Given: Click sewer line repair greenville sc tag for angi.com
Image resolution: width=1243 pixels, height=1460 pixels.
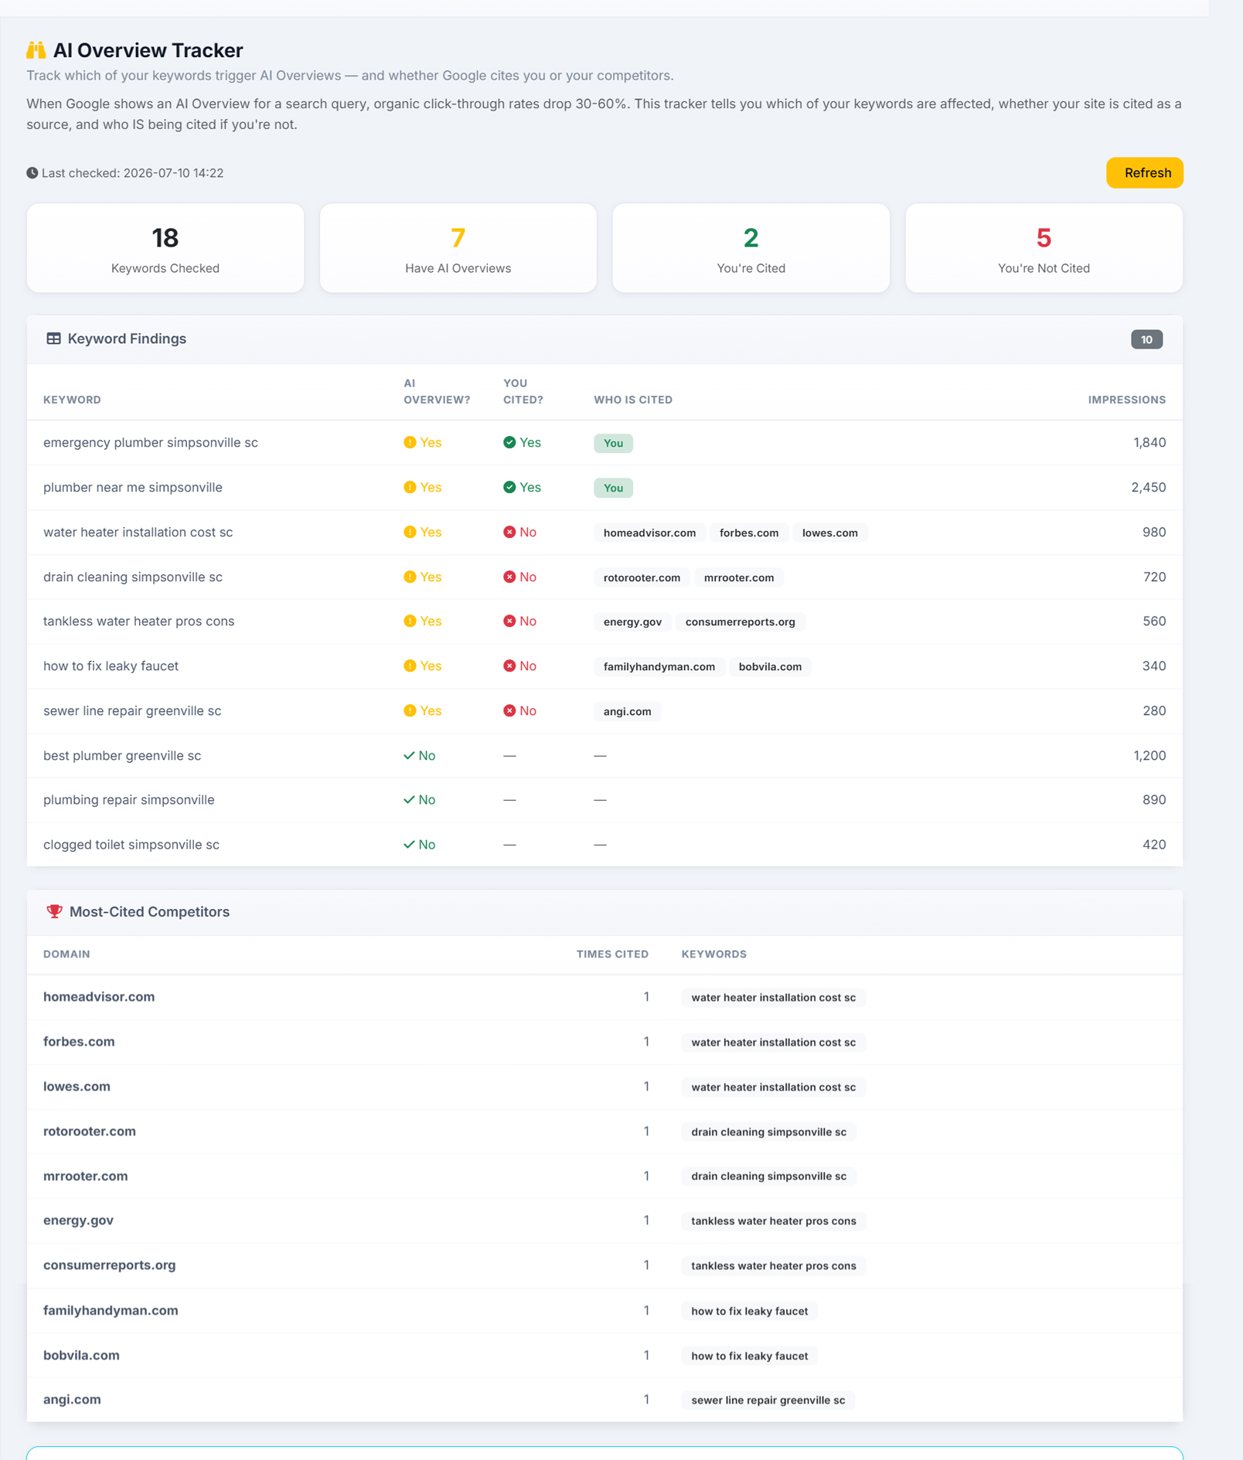Looking at the screenshot, I should (x=768, y=1400).
